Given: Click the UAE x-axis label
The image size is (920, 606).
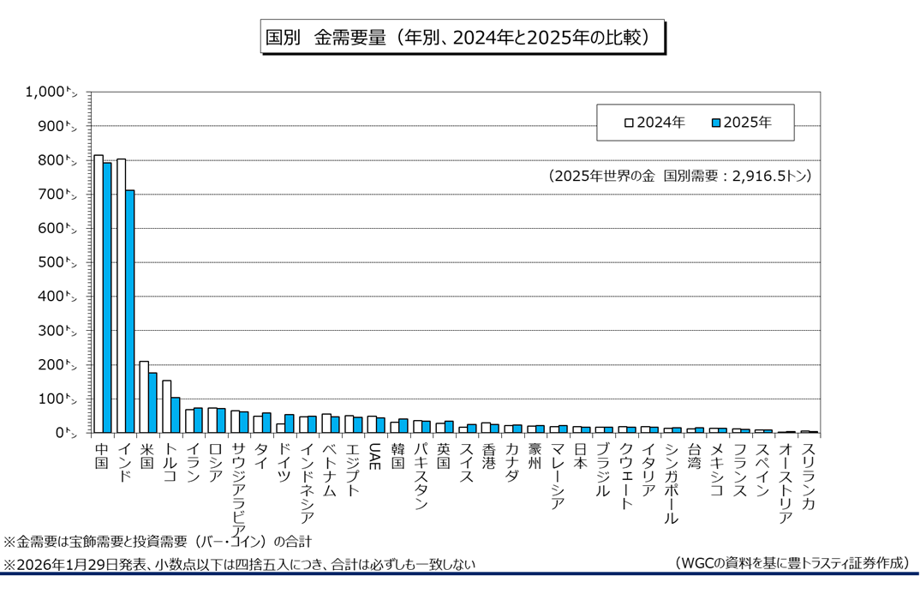Looking at the screenshot, I should [x=375, y=454].
